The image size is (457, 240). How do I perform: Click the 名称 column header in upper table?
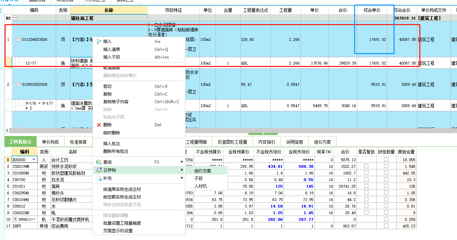108,10
